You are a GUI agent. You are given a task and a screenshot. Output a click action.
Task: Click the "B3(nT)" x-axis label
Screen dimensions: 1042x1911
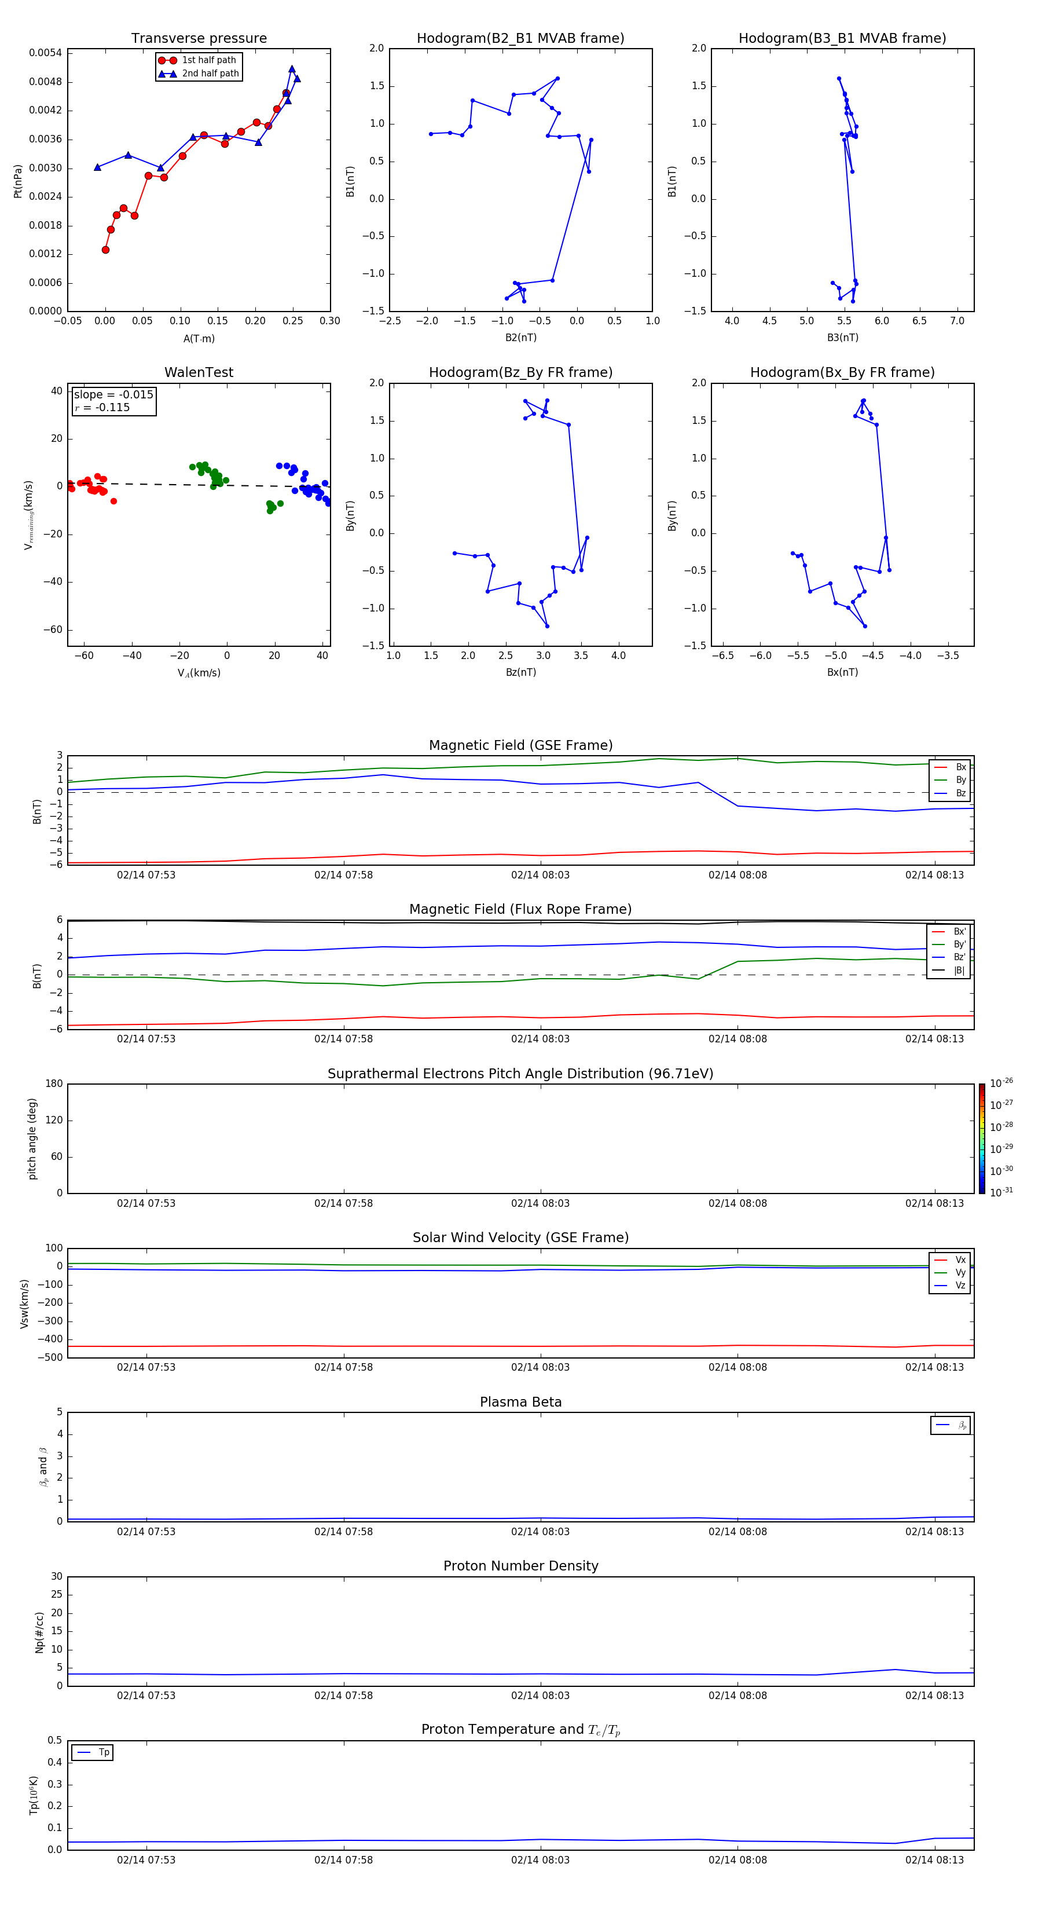point(842,338)
